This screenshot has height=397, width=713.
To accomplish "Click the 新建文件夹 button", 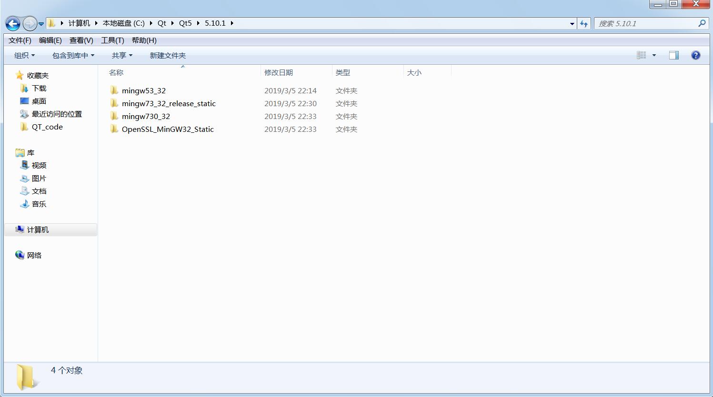I will click(x=168, y=56).
